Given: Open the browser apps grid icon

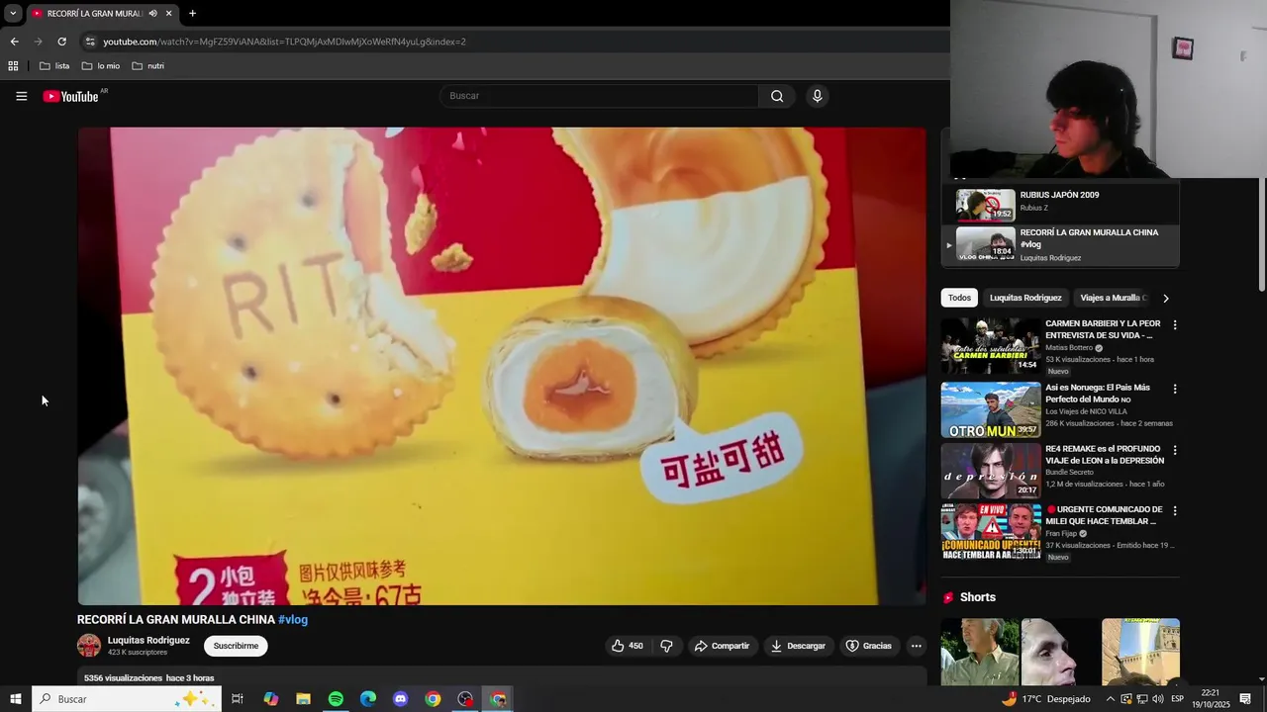Looking at the screenshot, I should pyautogui.click(x=13, y=66).
